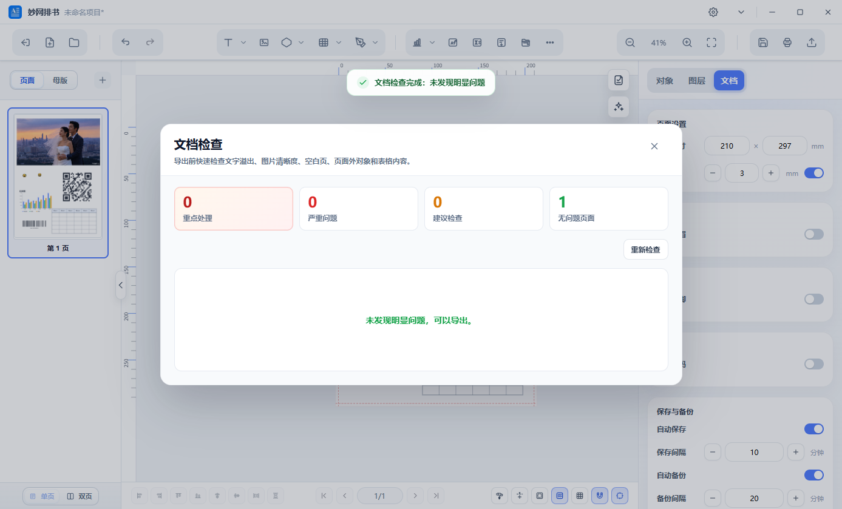Expand the chart tool dropdown arrow
The height and width of the screenshot is (509, 842).
click(x=432, y=42)
